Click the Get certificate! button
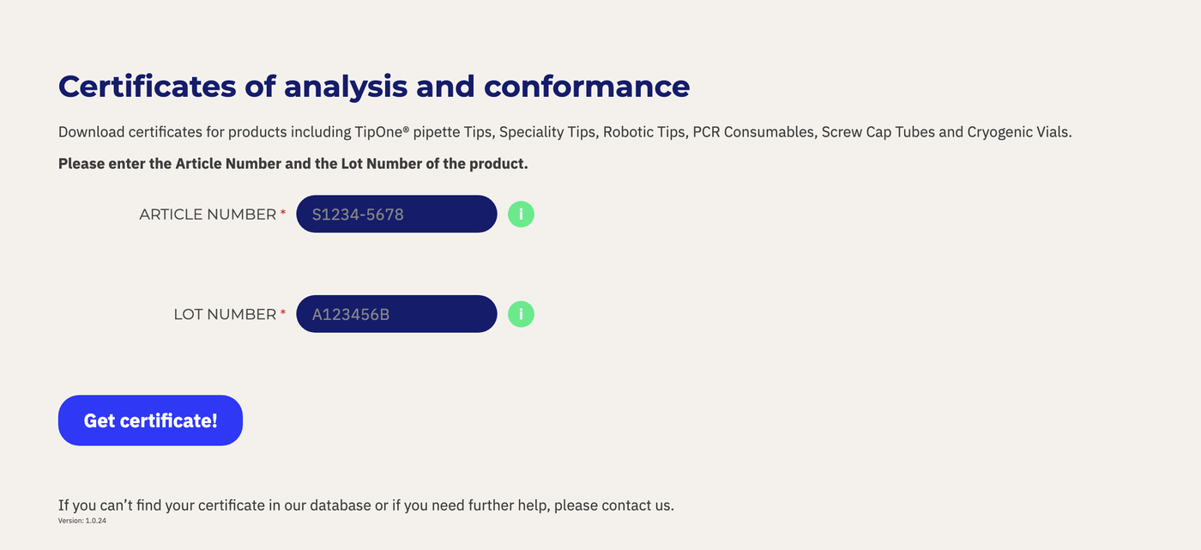 coord(150,420)
